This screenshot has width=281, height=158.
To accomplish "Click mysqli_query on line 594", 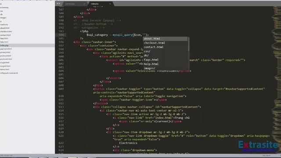I will 122,35.
